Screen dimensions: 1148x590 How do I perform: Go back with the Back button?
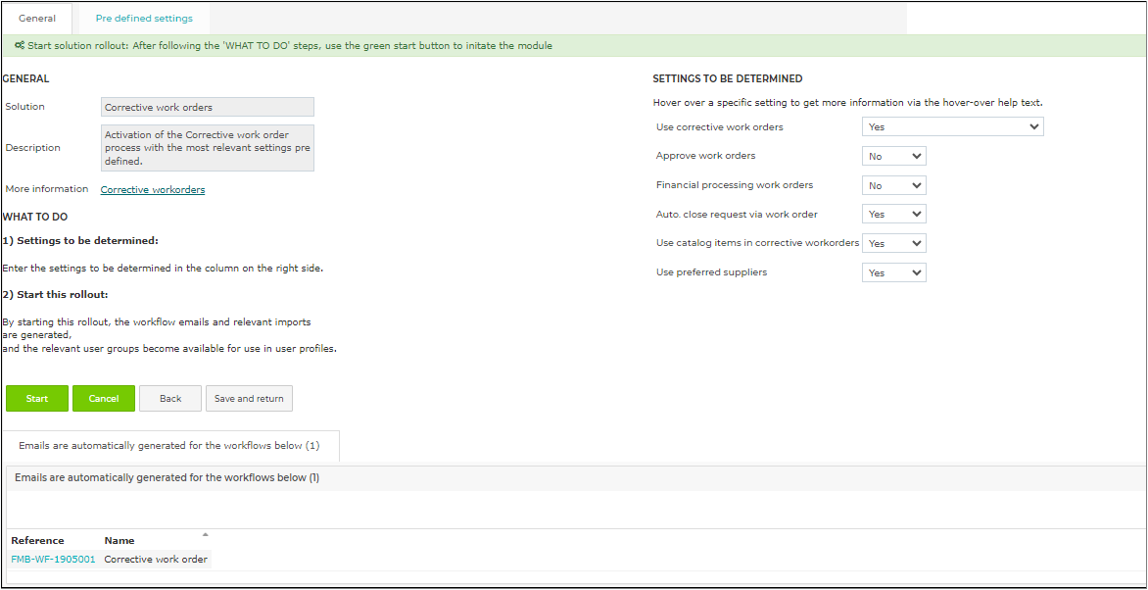(x=170, y=399)
